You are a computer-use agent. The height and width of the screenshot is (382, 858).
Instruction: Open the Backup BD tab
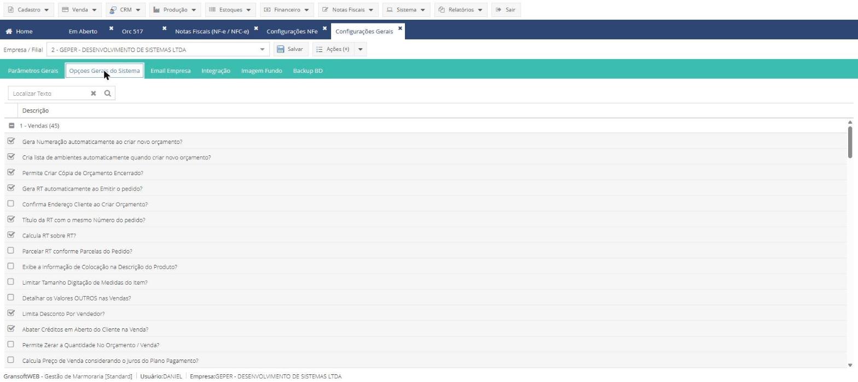(x=308, y=71)
